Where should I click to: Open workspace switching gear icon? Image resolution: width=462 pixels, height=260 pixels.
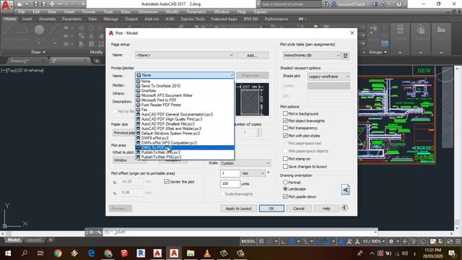tap(391, 241)
